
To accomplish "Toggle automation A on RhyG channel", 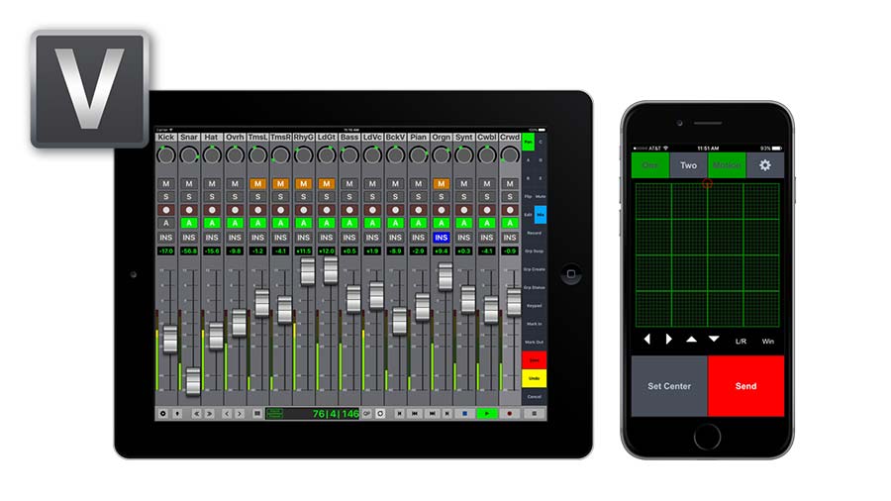I will [304, 223].
